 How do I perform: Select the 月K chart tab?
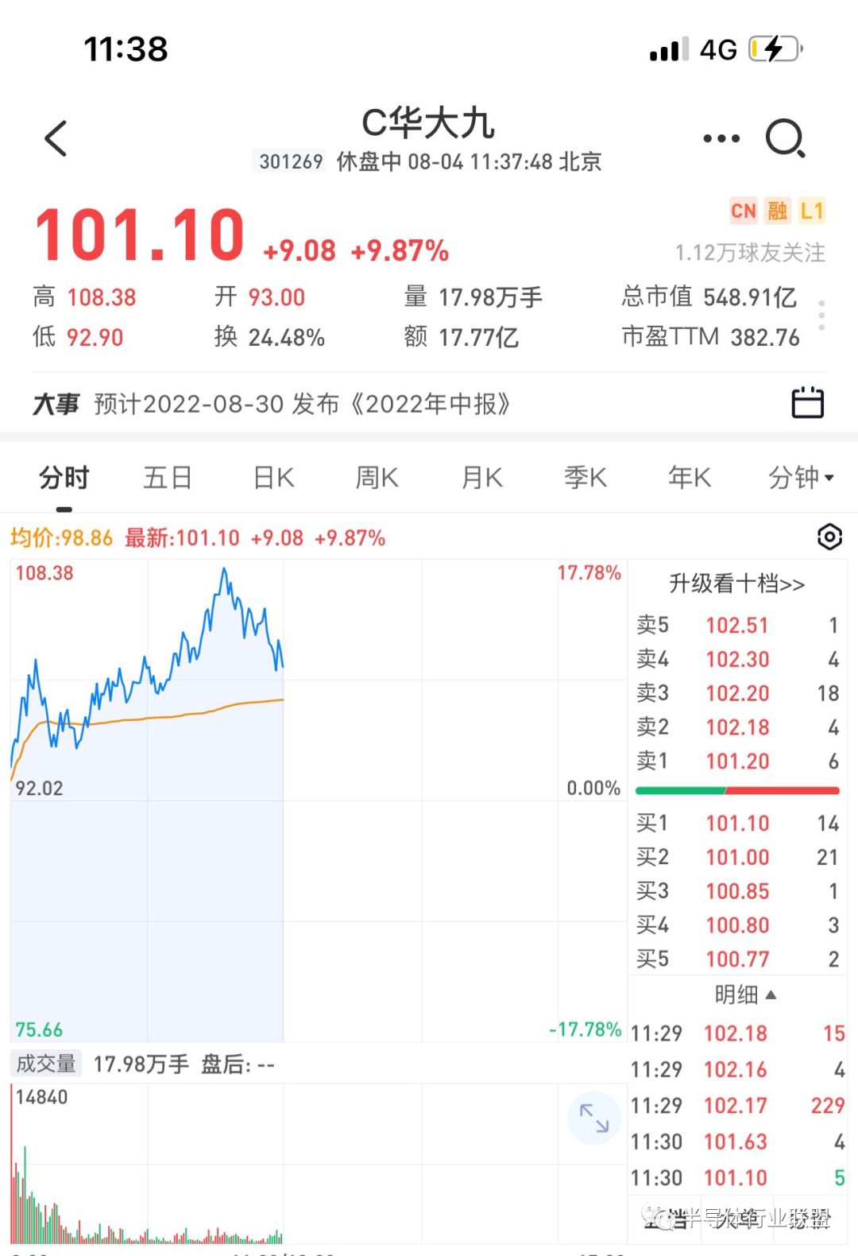pos(482,478)
